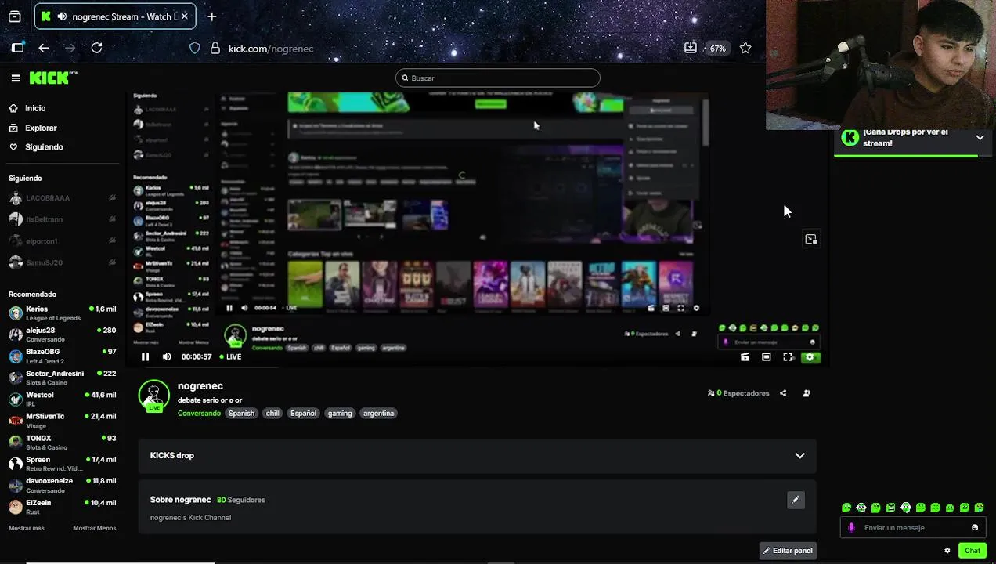Image resolution: width=996 pixels, height=564 pixels.
Task: Click the site padlock icon
Action: point(215,48)
